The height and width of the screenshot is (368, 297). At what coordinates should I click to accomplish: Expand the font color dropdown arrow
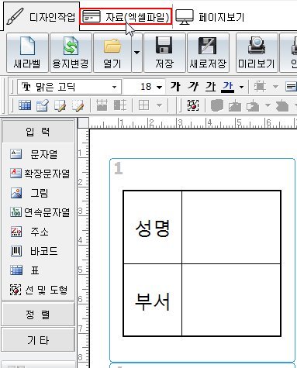tap(241, 87)
